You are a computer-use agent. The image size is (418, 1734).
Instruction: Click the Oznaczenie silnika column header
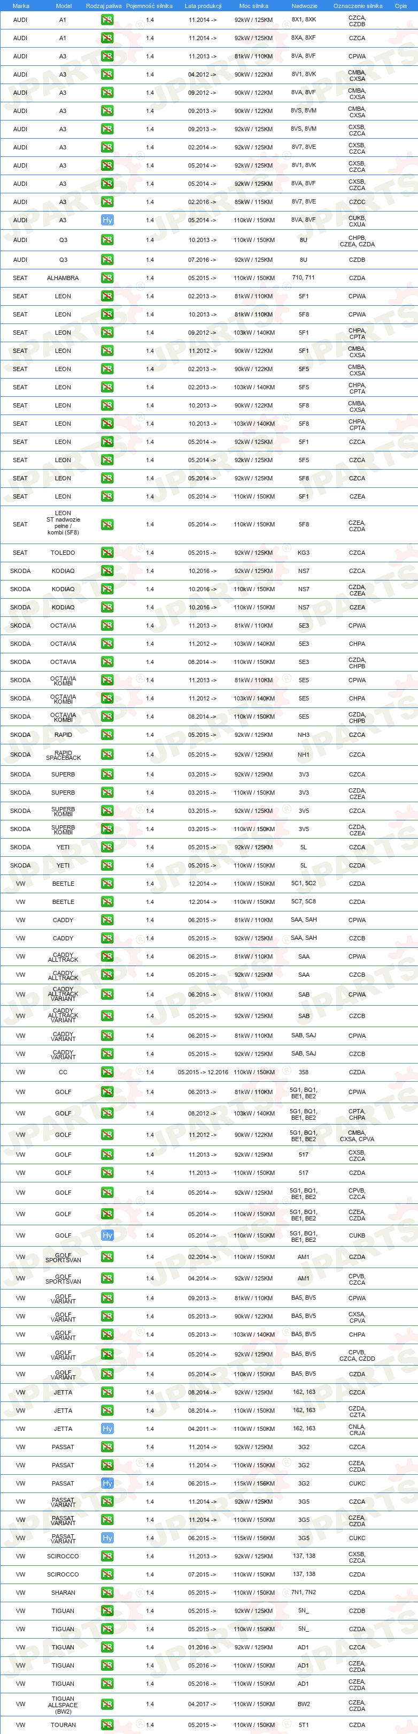(x=358, y=6)
